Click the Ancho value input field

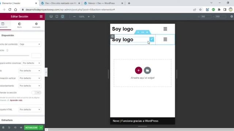(36, 56)
